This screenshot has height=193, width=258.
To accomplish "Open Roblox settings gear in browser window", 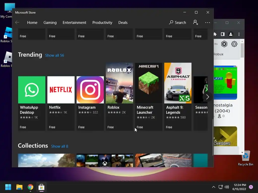I will [234, 44].
